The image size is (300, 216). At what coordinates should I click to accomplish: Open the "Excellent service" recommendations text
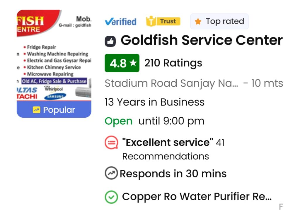[168, 143]
